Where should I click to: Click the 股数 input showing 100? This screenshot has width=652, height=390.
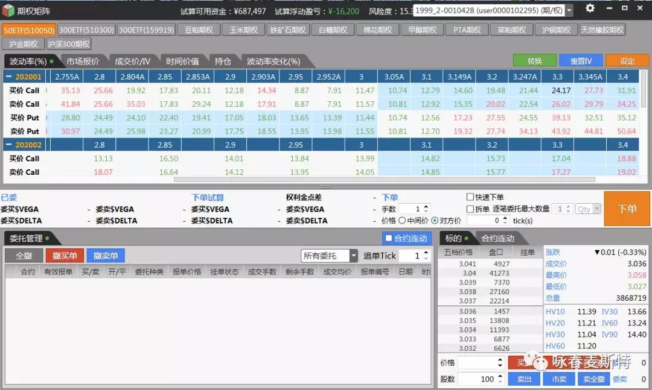(476, 379)
